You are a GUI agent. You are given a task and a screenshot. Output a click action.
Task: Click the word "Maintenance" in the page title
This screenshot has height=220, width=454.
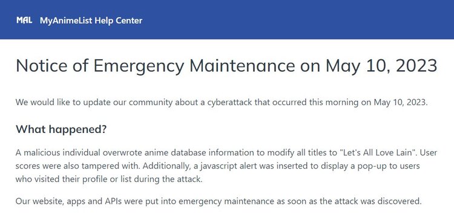point(242,66)
